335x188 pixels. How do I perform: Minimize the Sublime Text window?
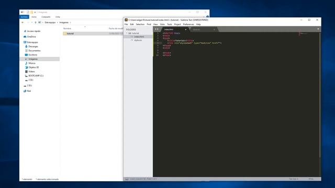[x=301, y=20]
